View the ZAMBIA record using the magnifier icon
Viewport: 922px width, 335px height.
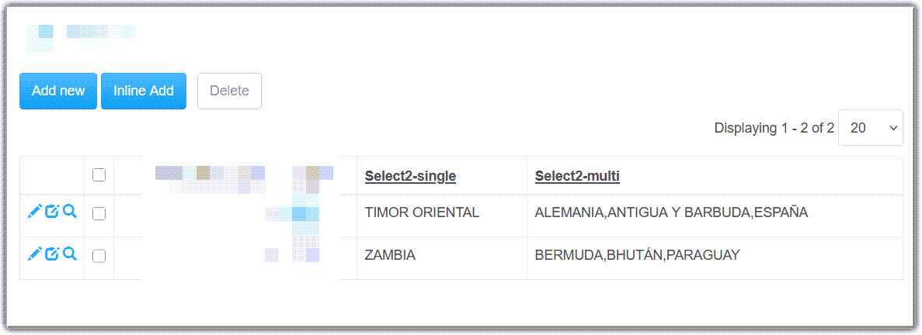(x=70, y=254)
